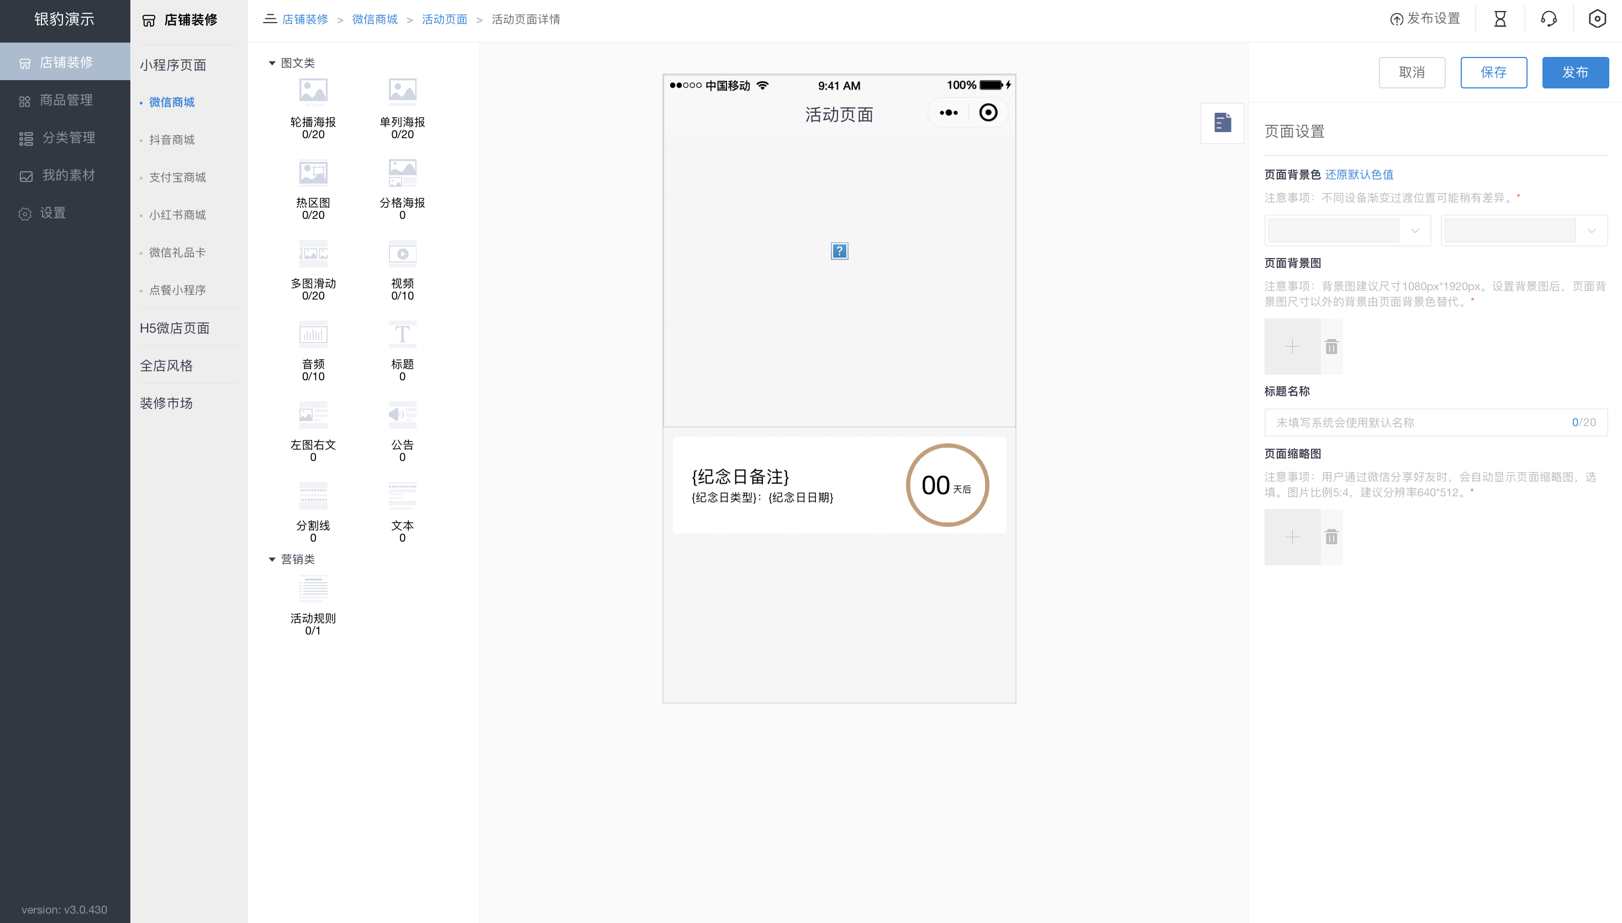1622x923 pixels.
Task: Select the 轮播海报 component icon
Action: click(x=313, y=91)
